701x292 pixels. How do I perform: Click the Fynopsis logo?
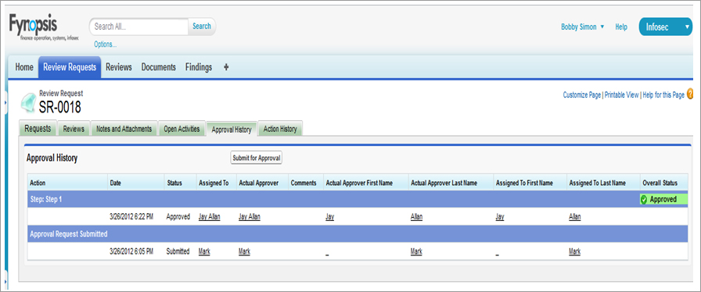tap(43, 27)
